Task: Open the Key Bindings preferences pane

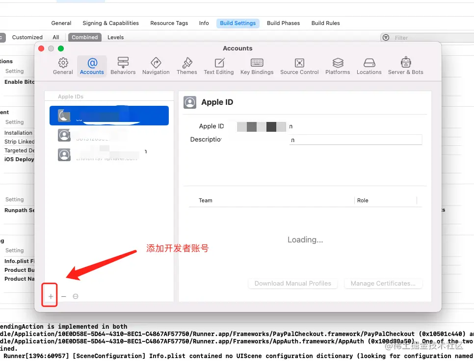Action: point(257,66)
